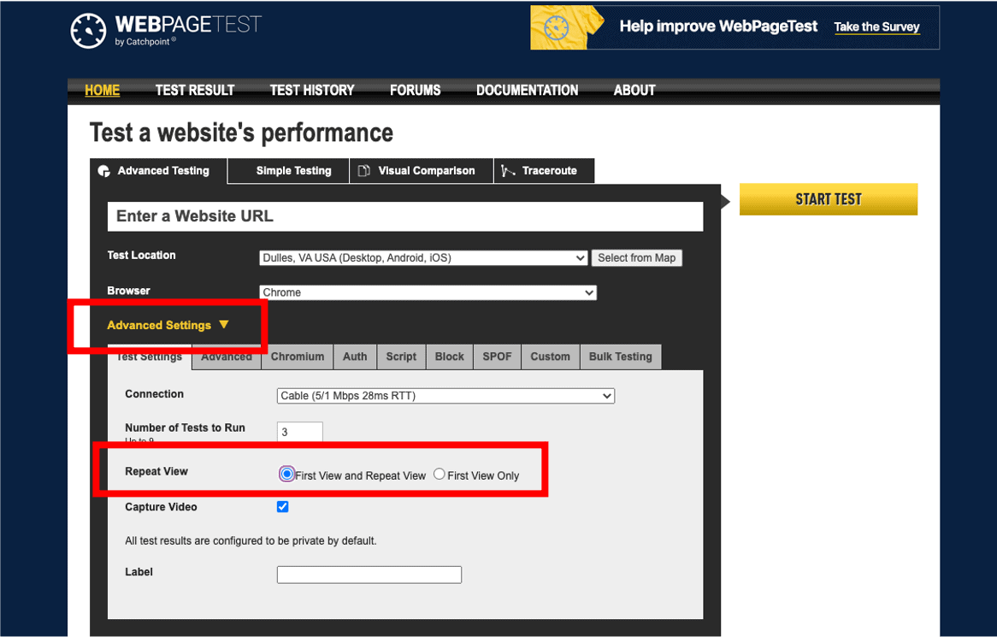Open the SPOF settings tab
997x637 pixels.
click(x=498, y=357)
